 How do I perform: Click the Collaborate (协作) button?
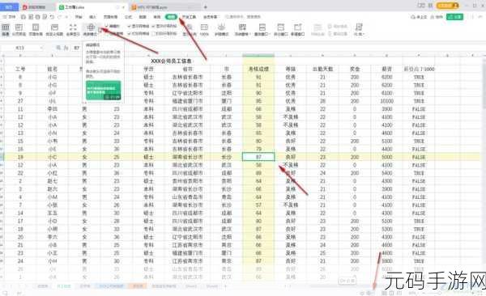437,17
